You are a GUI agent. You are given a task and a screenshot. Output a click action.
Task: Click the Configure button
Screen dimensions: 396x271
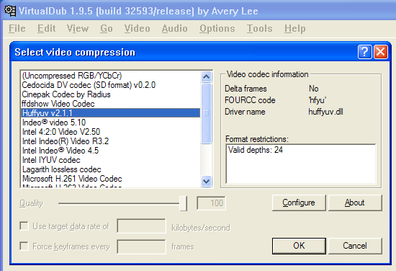click(299, 203)
